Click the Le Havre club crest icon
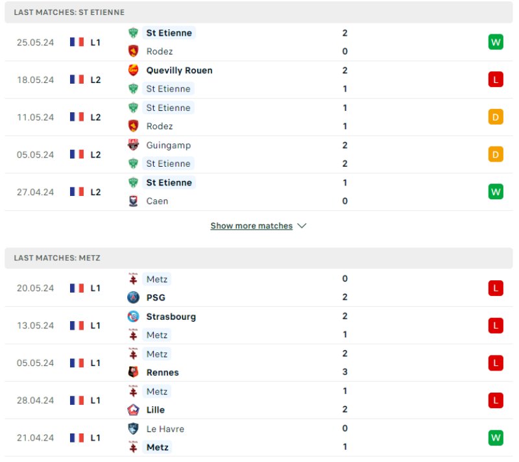519x462 pixels. tap(133, 429)
